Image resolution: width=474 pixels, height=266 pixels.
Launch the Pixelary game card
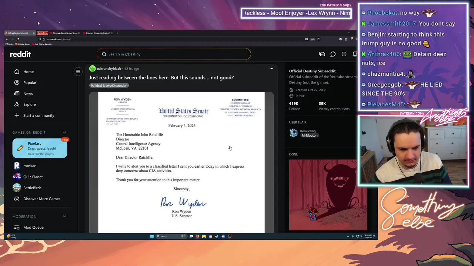coord(40,148)
